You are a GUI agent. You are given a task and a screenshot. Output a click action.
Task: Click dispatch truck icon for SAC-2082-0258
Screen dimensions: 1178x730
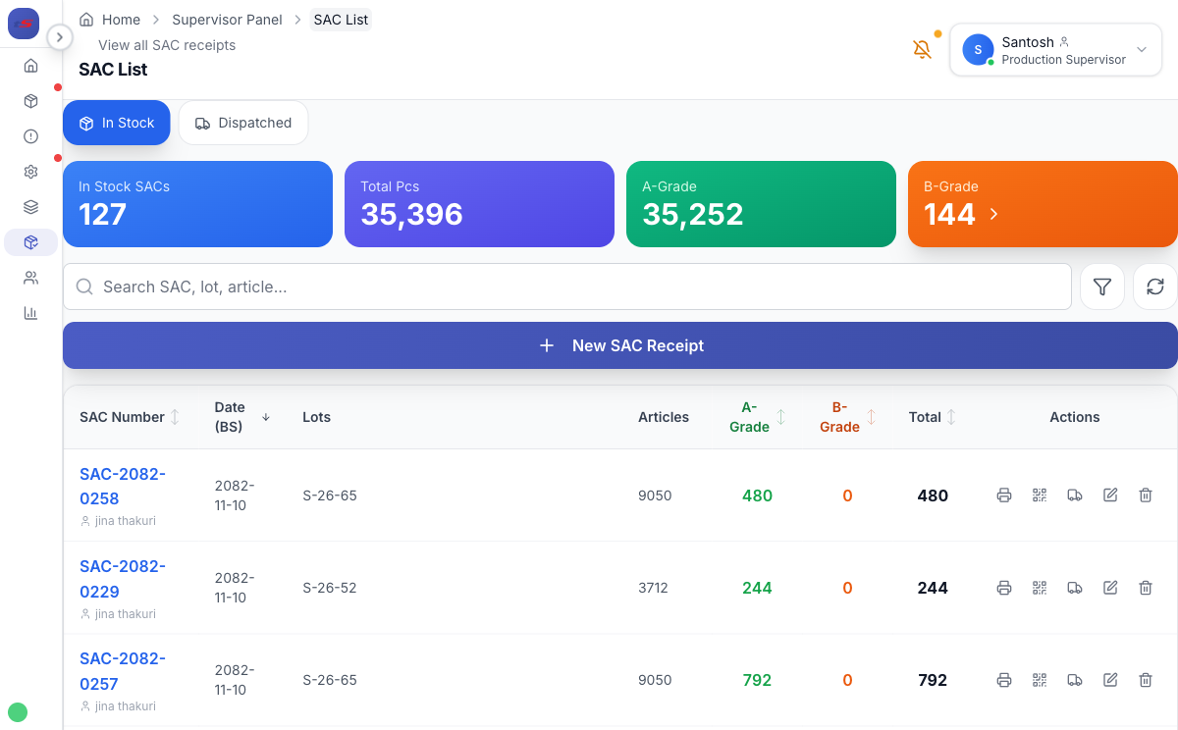click(x=1075, y=495)
